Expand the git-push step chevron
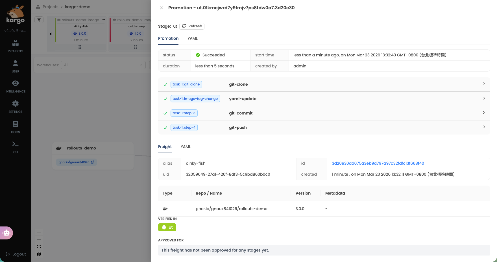497x262 pixels. point(484,127)
